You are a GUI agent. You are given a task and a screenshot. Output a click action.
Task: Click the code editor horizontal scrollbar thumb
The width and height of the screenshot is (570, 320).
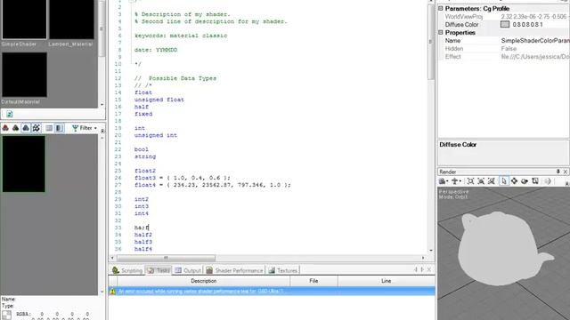pyautogui.click(x=166, y=258)
